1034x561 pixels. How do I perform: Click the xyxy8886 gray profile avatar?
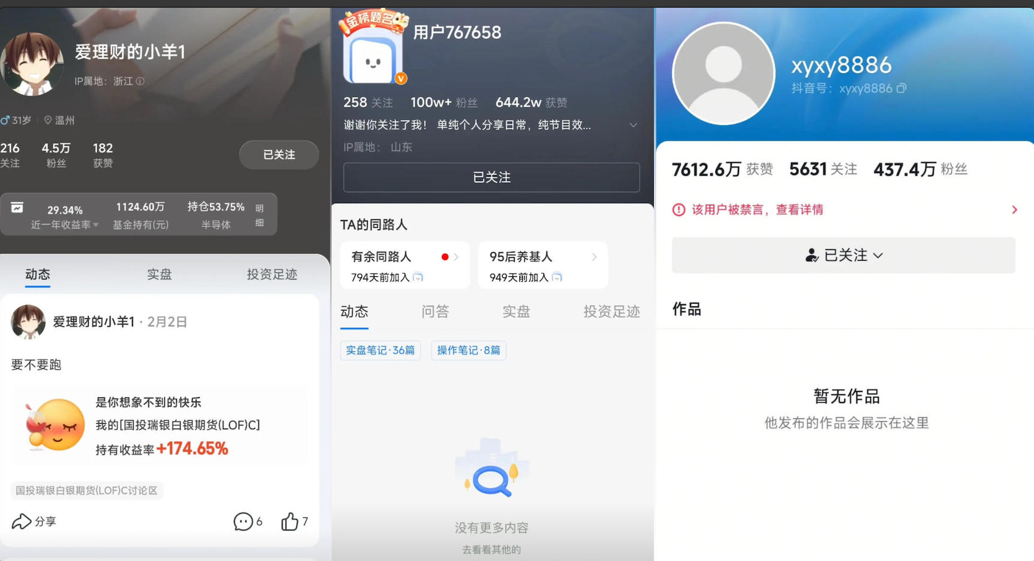[723, 74]
